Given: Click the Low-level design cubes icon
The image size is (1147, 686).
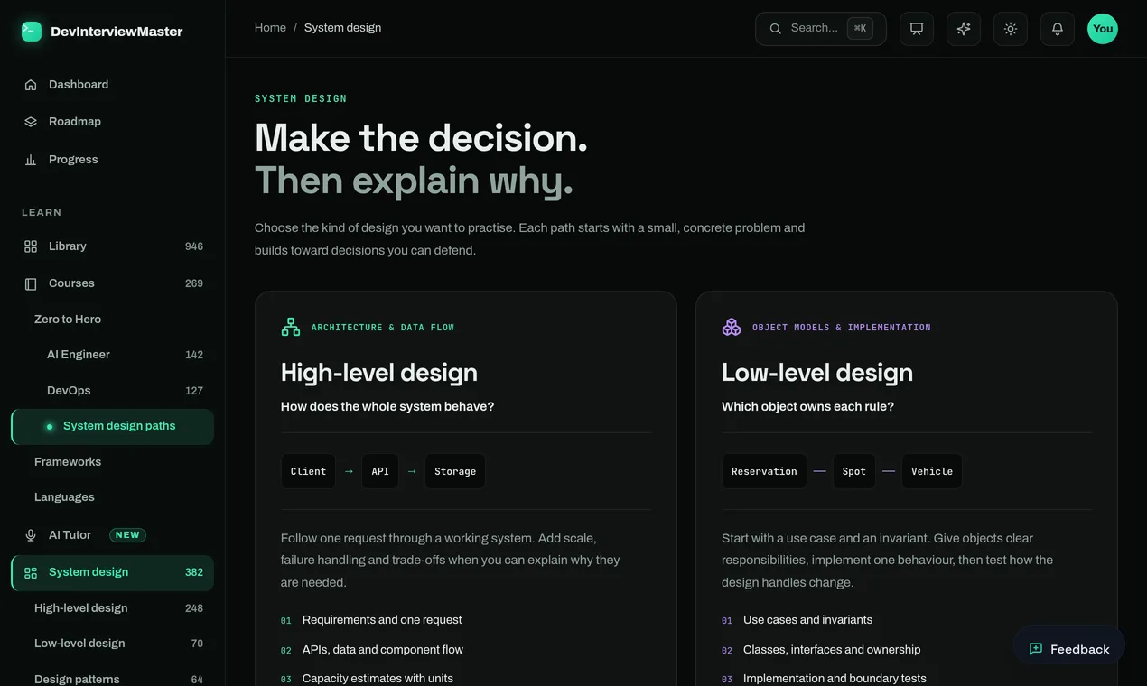Looking at the screenshot, I should pyautogui.click(x=732, y=327).
